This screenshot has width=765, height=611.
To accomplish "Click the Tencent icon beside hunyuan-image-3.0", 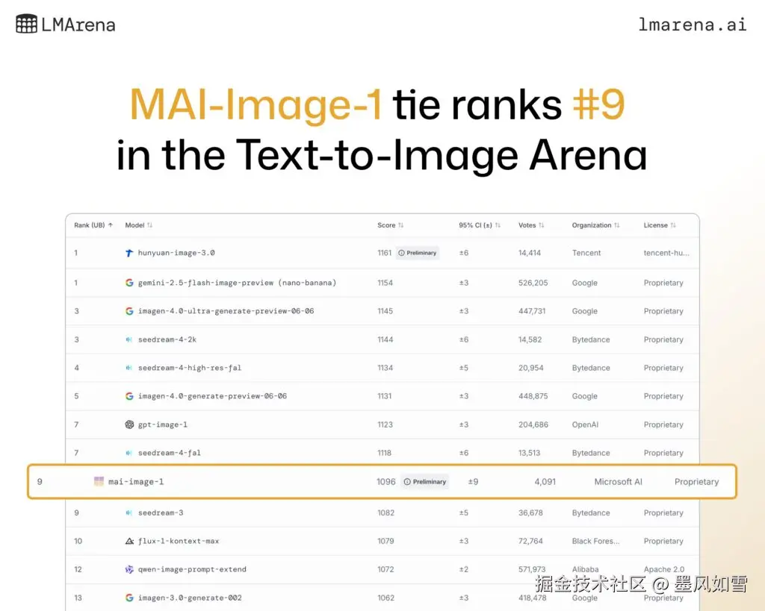I will (x=129, y=253).
